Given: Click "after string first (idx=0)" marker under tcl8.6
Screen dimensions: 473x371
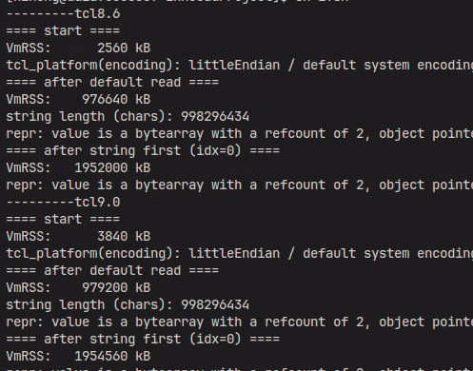Looking at the screenshot, I should (x=143, y=151).
